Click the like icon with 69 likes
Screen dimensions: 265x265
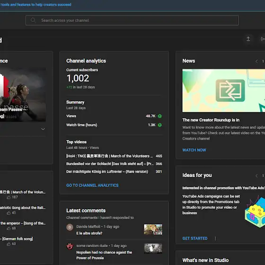[9, 228]
